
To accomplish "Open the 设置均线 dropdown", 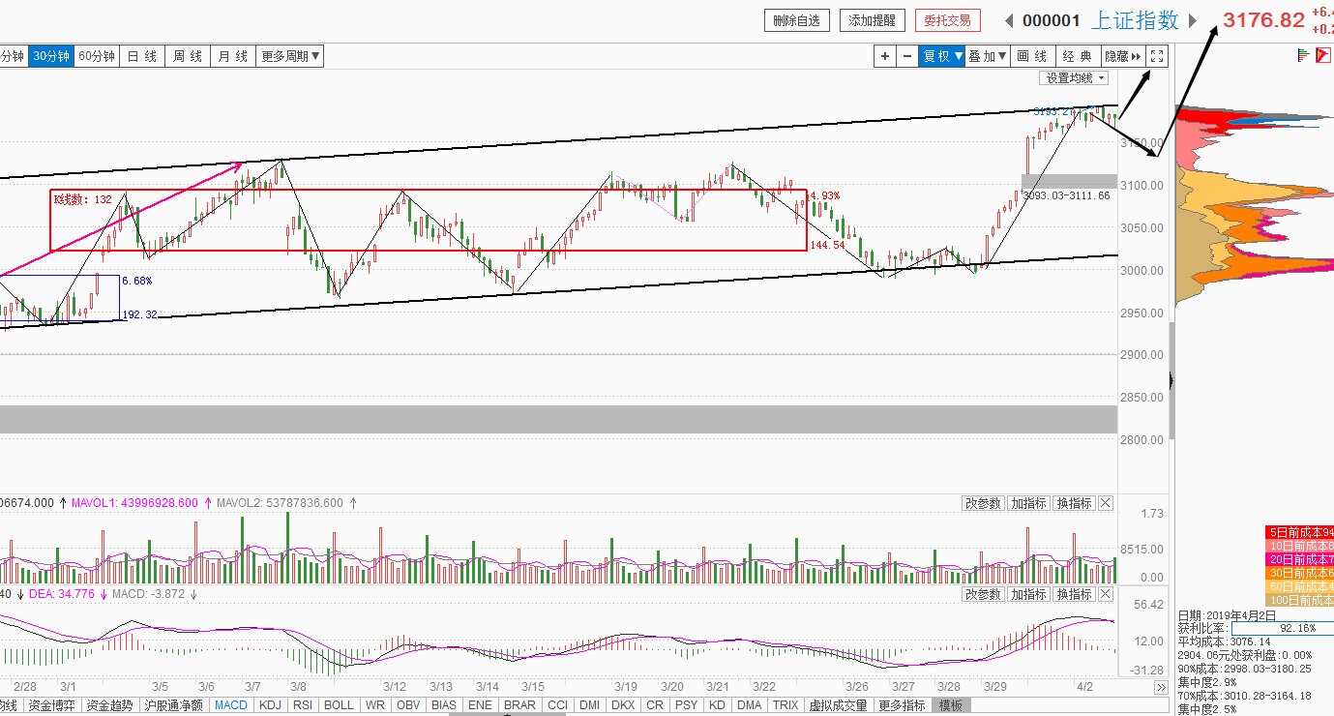I will tap(1076, 78).
